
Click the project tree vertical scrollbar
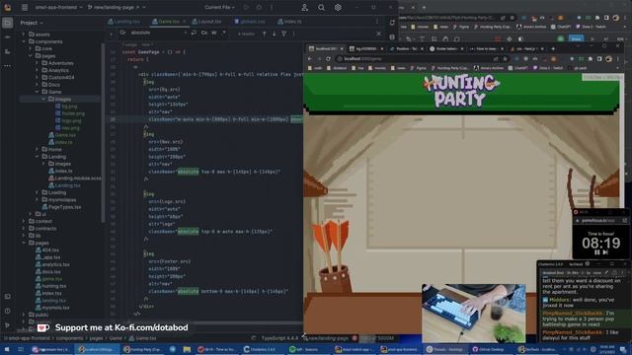[x=103, y=133]
